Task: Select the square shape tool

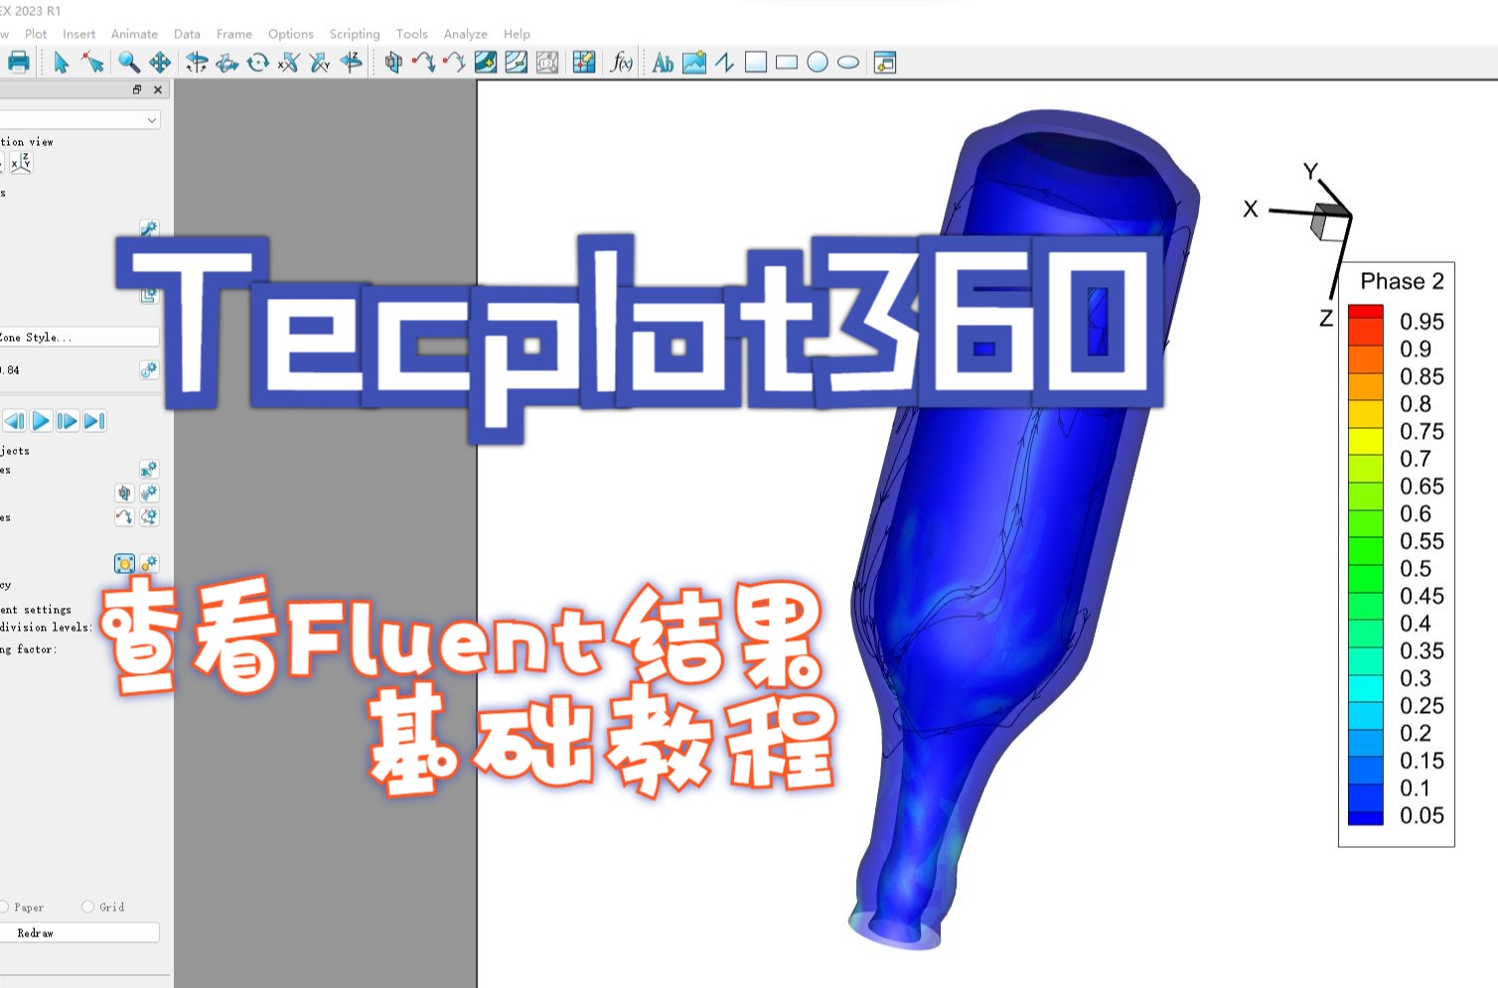Action: click(756, 63)
